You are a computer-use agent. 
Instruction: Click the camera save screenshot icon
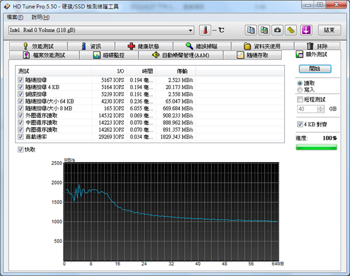click(x=277, y=30)
